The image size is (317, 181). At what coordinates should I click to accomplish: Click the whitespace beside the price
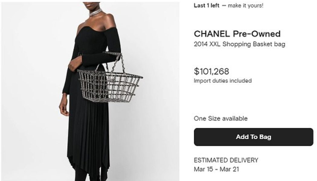[x=281, y=72]
